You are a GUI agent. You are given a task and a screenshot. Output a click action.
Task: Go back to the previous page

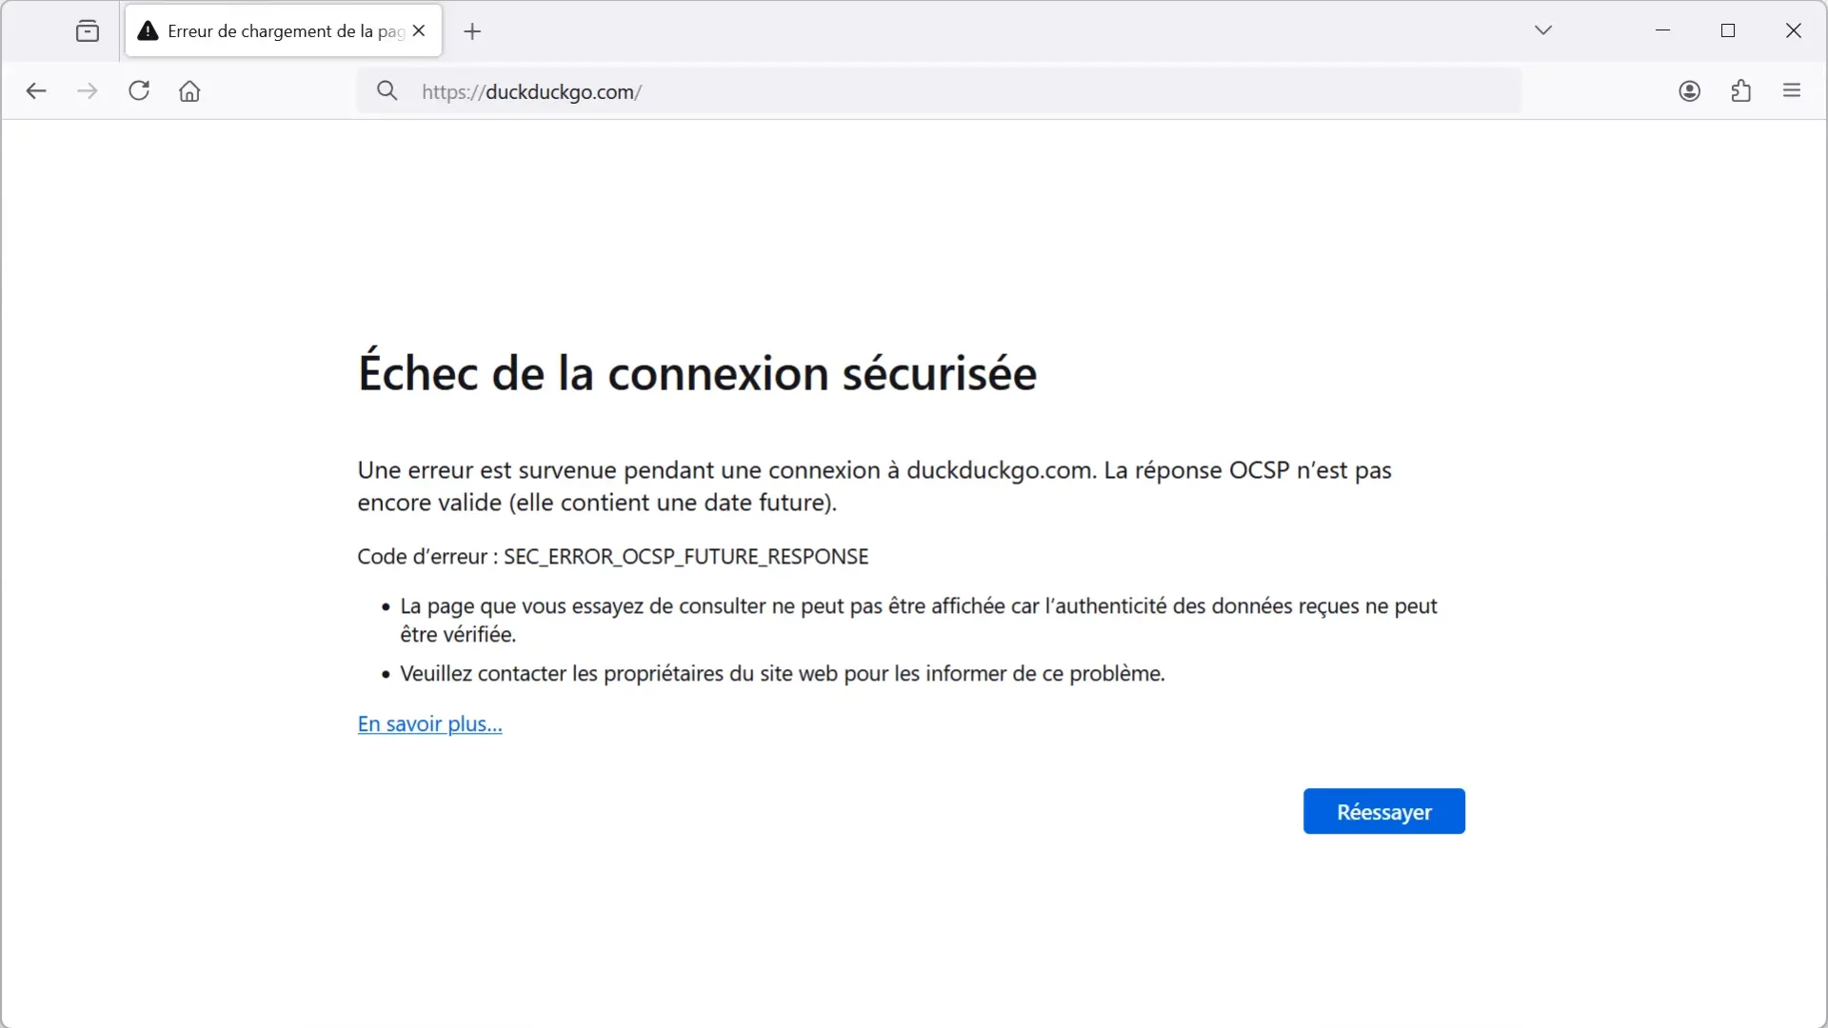(x=36, y=90)
